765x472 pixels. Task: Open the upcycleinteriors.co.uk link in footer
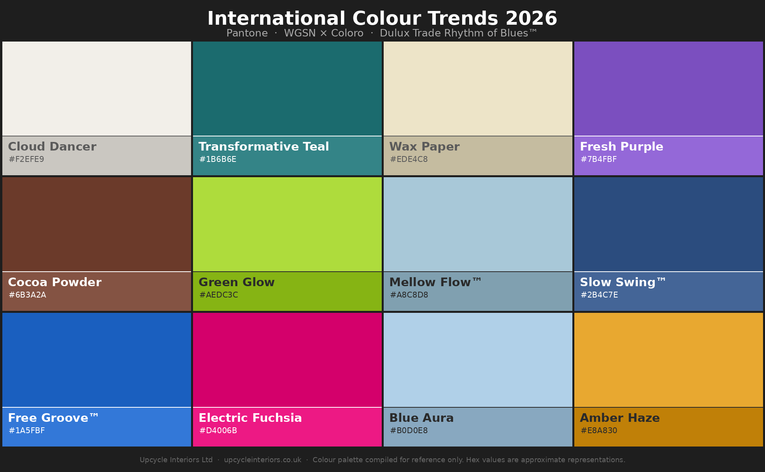point(263,460)
